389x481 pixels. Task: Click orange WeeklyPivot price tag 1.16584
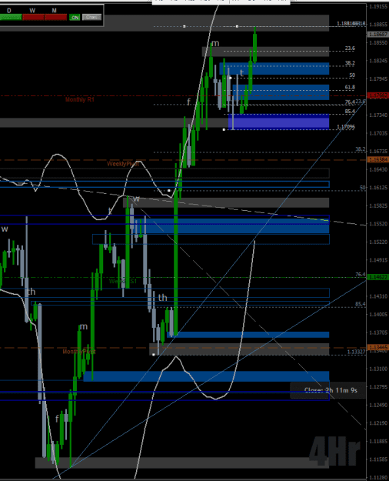pyautogui.click(x=377, y=160)
